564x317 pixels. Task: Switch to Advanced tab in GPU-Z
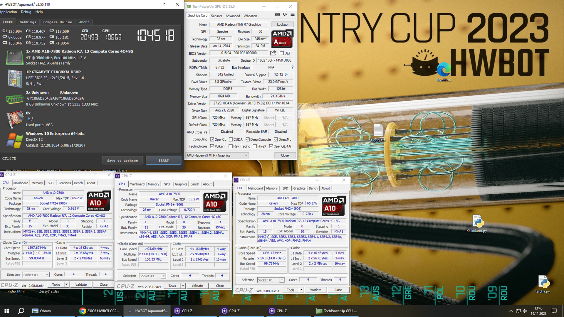coord(233,16)
